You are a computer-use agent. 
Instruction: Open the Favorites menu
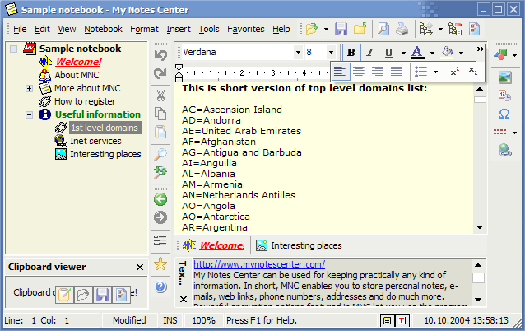(x=245, y=29)
